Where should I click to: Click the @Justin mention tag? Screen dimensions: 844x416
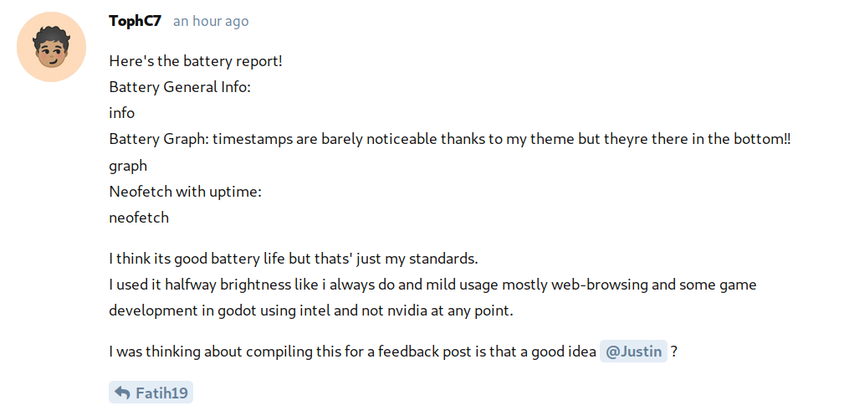pos(633,352)
